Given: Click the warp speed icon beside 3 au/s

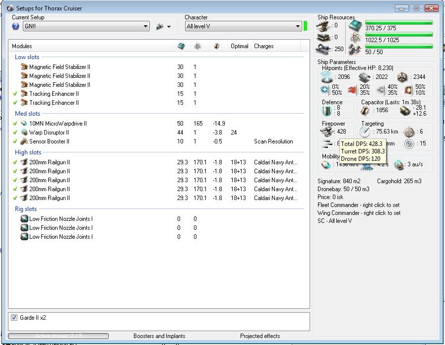Looking at the screenshot, I should [x=399, y=165].
